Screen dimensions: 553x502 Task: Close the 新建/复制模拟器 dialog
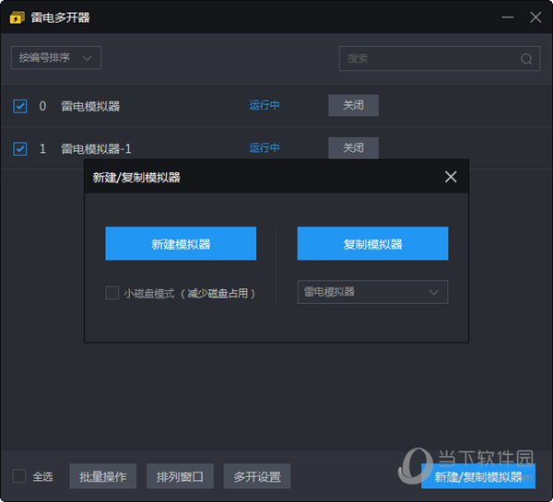coord(450,177)
